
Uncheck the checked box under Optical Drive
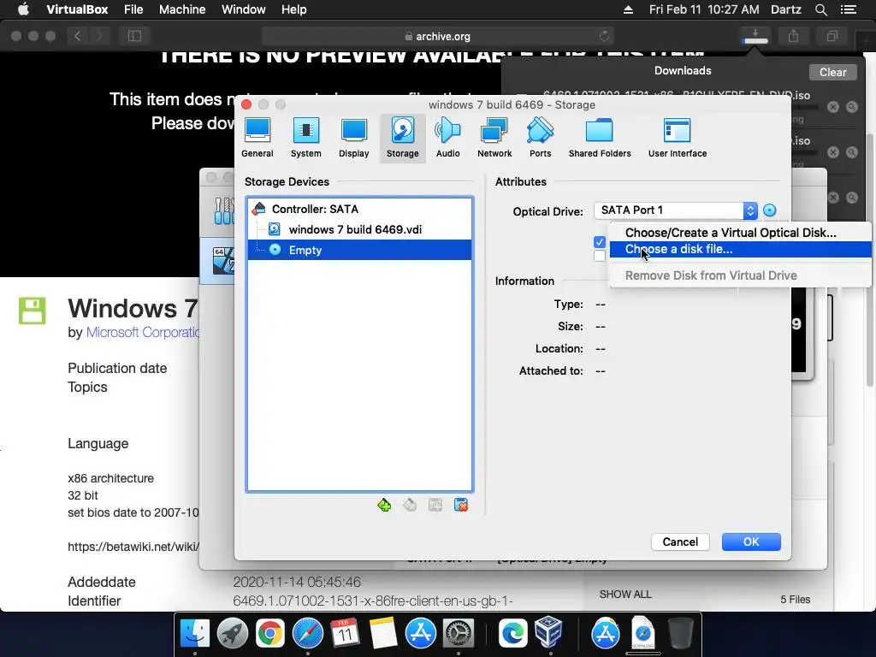[x=600, y=242]
